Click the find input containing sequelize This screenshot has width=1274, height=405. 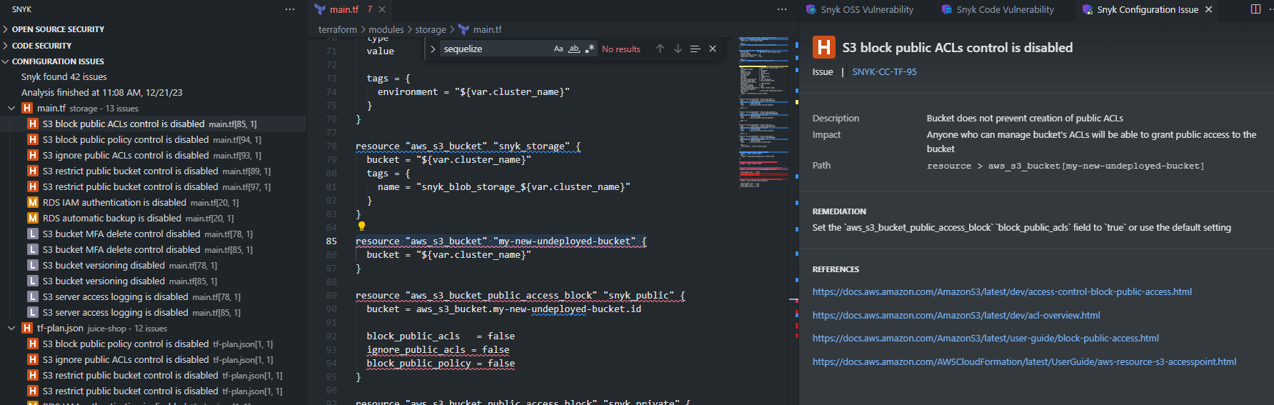tap(494, 49)
